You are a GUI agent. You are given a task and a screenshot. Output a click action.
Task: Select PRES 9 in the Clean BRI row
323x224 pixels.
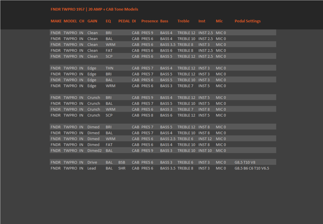tap(147, 33)
